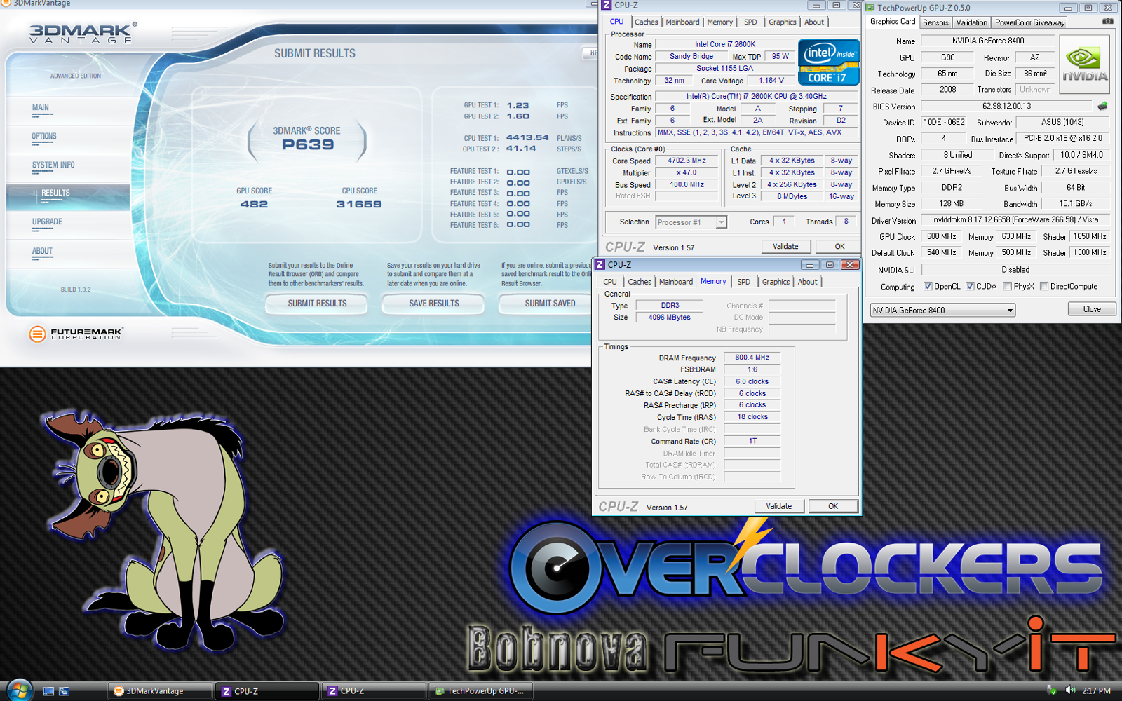1122x701 pixels.
Task: Click the taskbar clock showing 2:17 PM
Action: click(x=1096, y=690)
